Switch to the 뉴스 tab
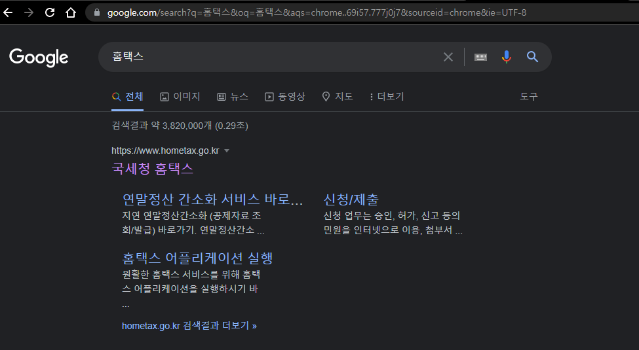639x350 pixels. [x=233, y=97]
